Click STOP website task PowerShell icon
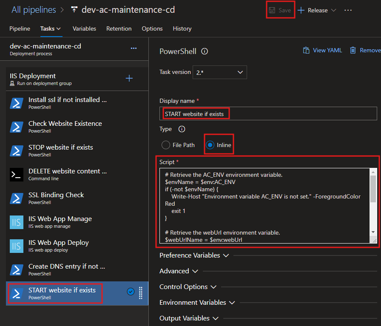 tap(17, 150)
